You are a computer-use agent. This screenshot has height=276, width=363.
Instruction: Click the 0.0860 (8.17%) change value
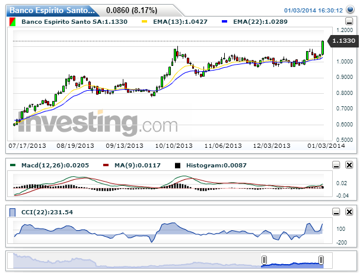[x=132, y=11]
